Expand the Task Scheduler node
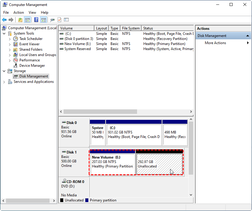Image resolution: width=252 pixels, height=211 pixels. click(x=10, y=39)
